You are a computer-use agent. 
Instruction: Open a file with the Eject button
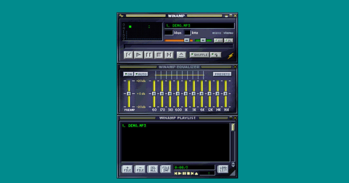(x=181, y=55)
